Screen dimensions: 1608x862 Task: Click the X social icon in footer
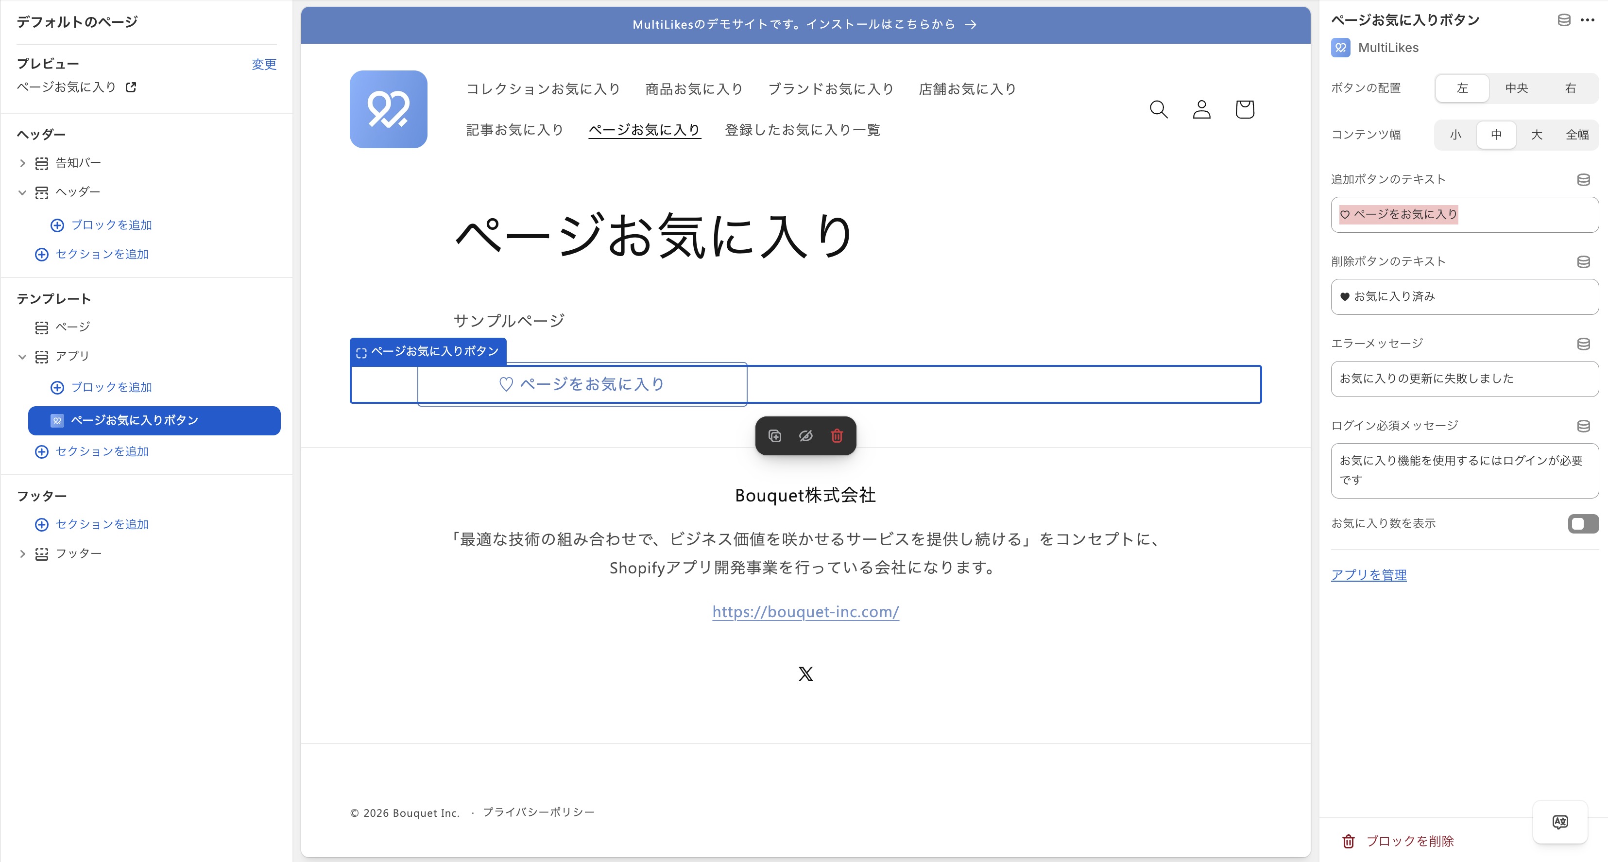pos(806,674)
